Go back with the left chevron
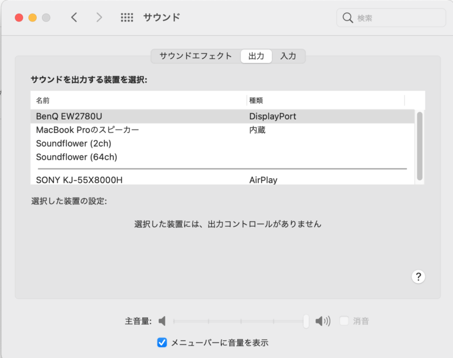Viewport: 453px width, 358px height. [74, 18]
